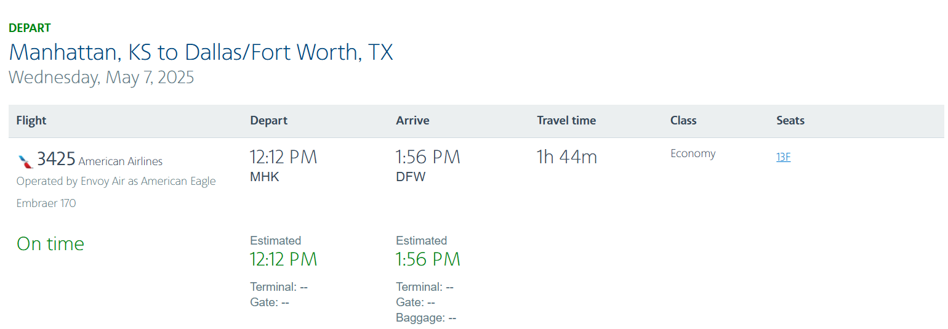Click the DFW airport code
948x329 pixels.
click(411, 177)
